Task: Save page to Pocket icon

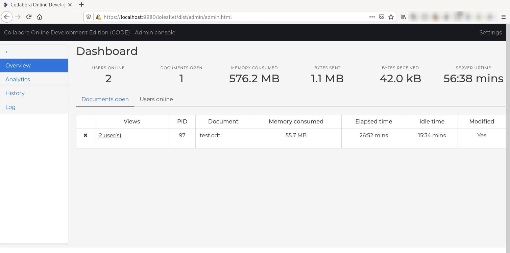Action: click(382, 17)
